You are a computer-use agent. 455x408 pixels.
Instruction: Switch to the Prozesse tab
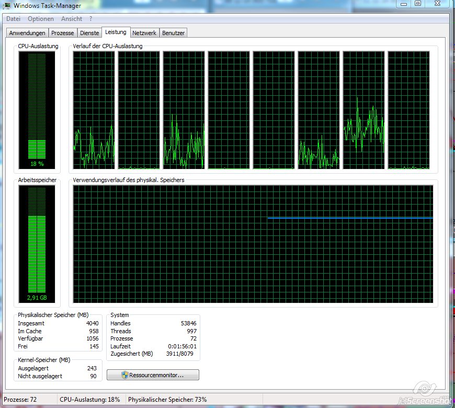[x=63, y=33]
